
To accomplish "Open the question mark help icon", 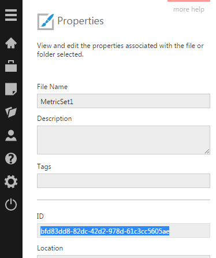I will click(x=11, y=159).
